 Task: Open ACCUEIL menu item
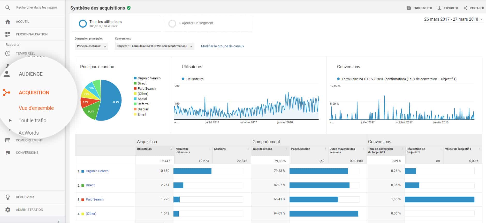pyautogui.click(x=22, y=22)
